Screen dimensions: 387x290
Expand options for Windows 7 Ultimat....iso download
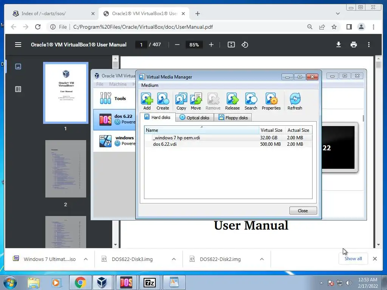pyautogui.click(x=86, y=259)
